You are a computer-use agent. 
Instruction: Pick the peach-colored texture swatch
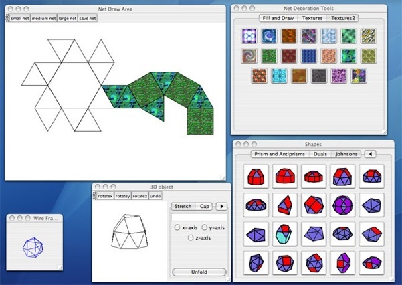click(x=328, y=56)
